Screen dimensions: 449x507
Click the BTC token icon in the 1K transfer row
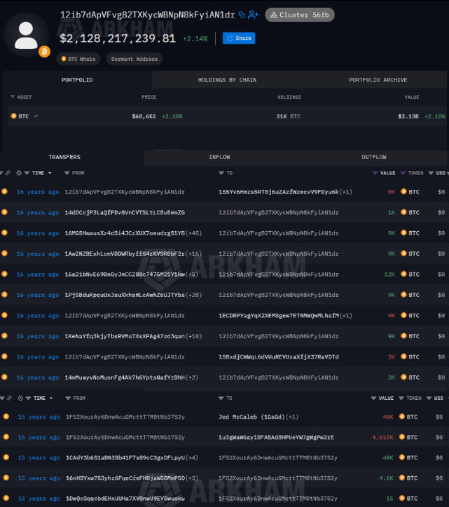click(403, 212)
